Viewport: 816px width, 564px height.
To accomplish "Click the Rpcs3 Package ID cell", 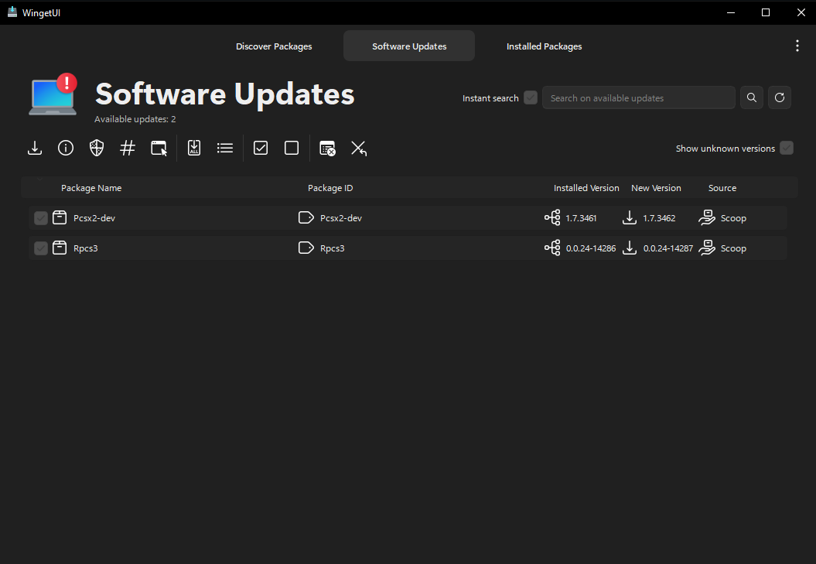I will click(x=332, y=248).
